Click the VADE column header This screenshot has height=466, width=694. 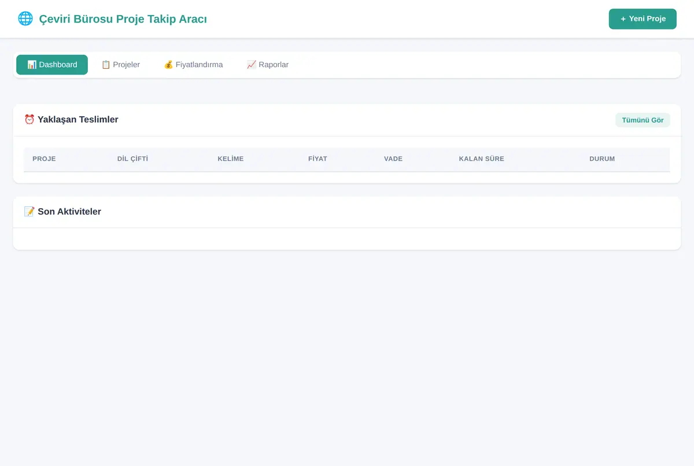393,158
